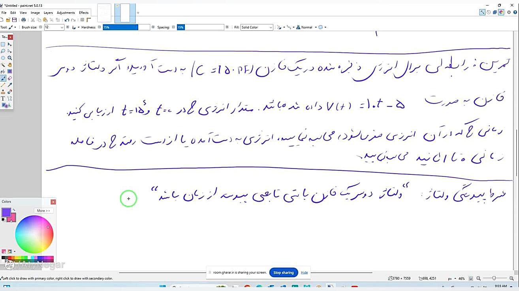The width and height of the screenshot is (519, 291).
Task: Expand the image list chevron
Action: pos(138,13)
